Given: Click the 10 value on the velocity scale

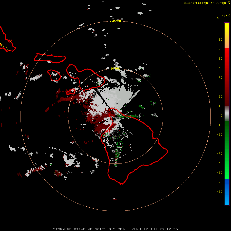Looking at the screenshot, I should click(x=220, y=106).
